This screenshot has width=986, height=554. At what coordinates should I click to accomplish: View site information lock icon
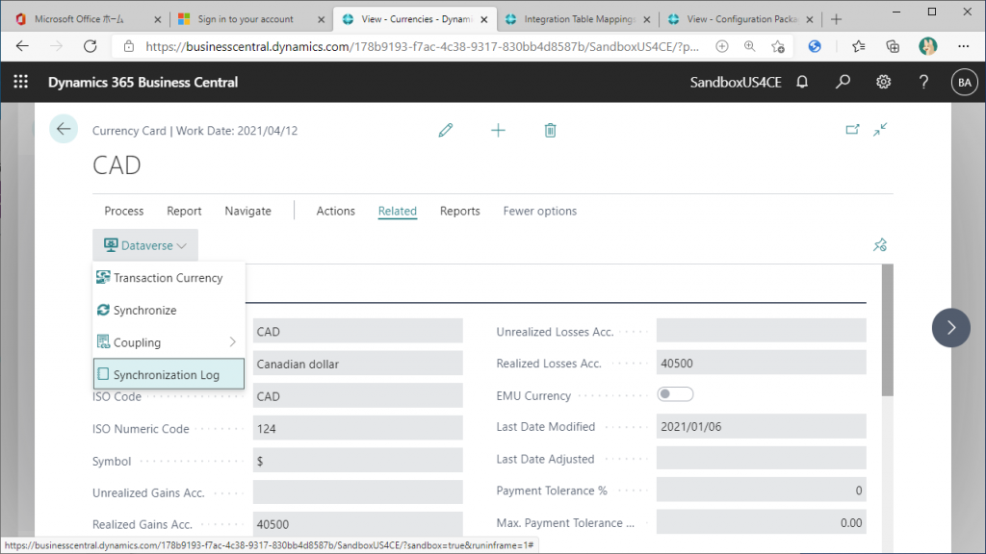129,46
